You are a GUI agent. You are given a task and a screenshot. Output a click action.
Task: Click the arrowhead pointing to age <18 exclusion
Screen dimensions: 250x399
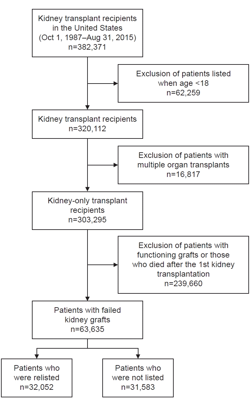[x=115, y=84]
